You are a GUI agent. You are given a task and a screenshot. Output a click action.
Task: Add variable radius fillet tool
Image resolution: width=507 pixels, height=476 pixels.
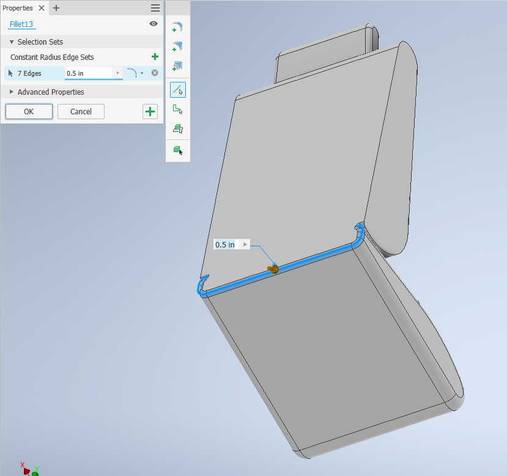coord(177,46)
